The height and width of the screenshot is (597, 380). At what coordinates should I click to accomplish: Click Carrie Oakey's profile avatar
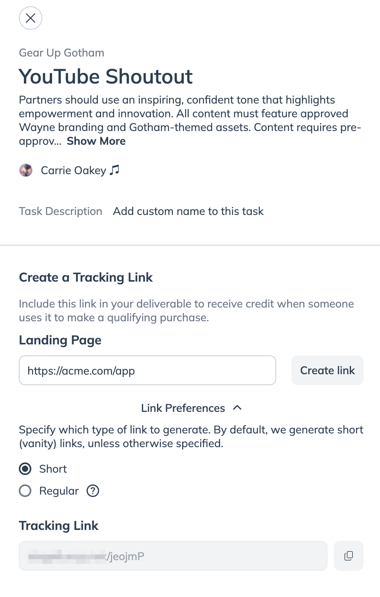(x=26, y=170)
